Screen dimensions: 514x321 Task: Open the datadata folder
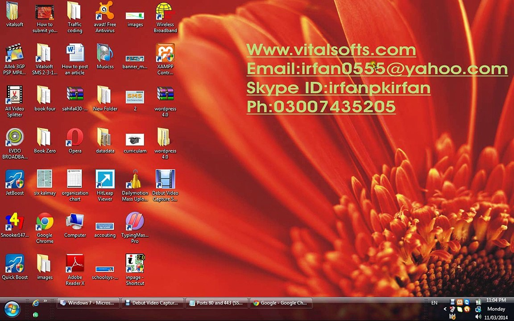105,141
